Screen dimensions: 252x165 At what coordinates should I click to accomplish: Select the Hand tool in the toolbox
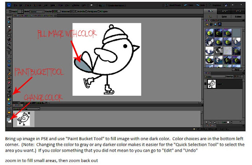coord(9,26)
